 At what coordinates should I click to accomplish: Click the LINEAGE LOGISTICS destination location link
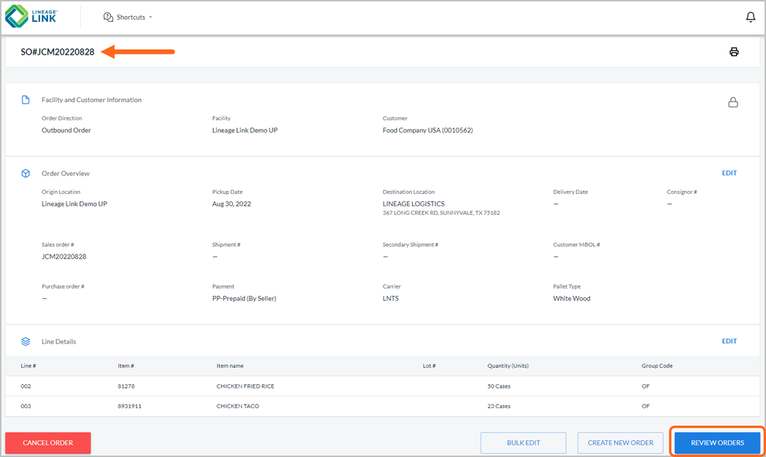tap(414, 203)
